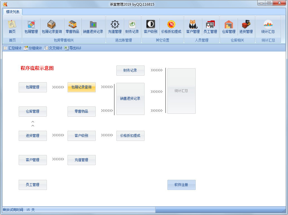Maximize the 茶室管理2019 window
288x215 pixels.
269,3
